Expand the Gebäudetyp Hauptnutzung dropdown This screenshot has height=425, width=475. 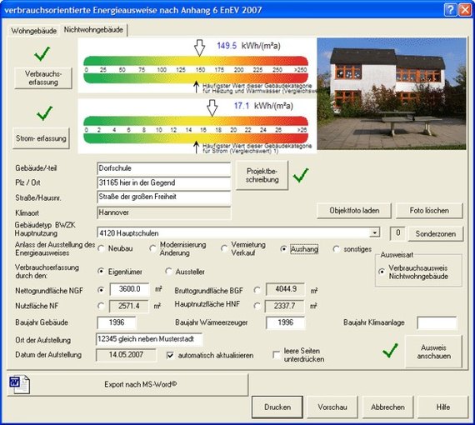point(375,232)
